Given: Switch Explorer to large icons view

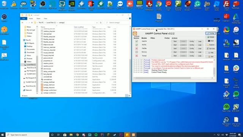Looking at the screenshot, I should tap(129, 96).
